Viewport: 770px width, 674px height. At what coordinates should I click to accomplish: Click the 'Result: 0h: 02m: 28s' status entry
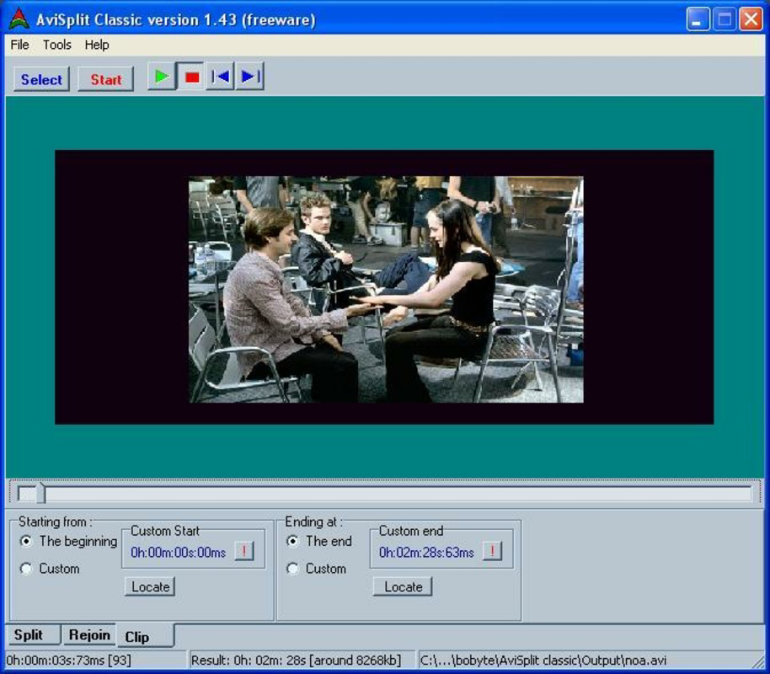coord(296,661)
